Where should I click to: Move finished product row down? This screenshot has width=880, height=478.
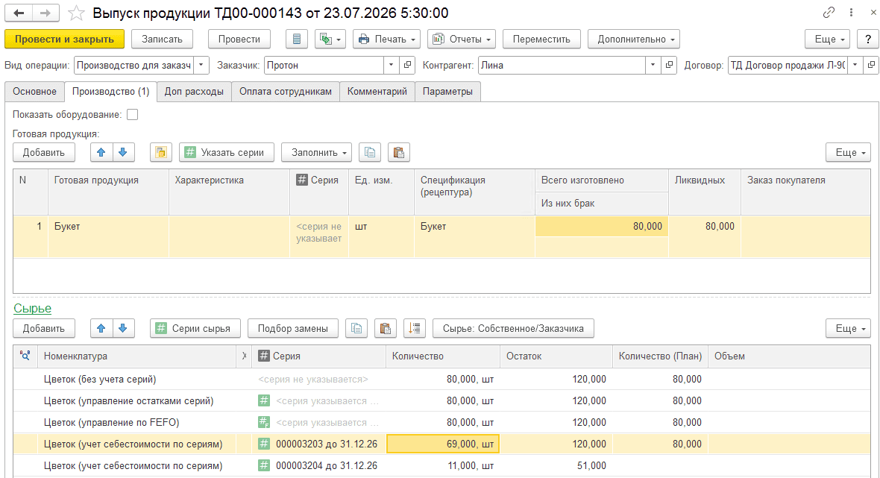click(123, 153)
